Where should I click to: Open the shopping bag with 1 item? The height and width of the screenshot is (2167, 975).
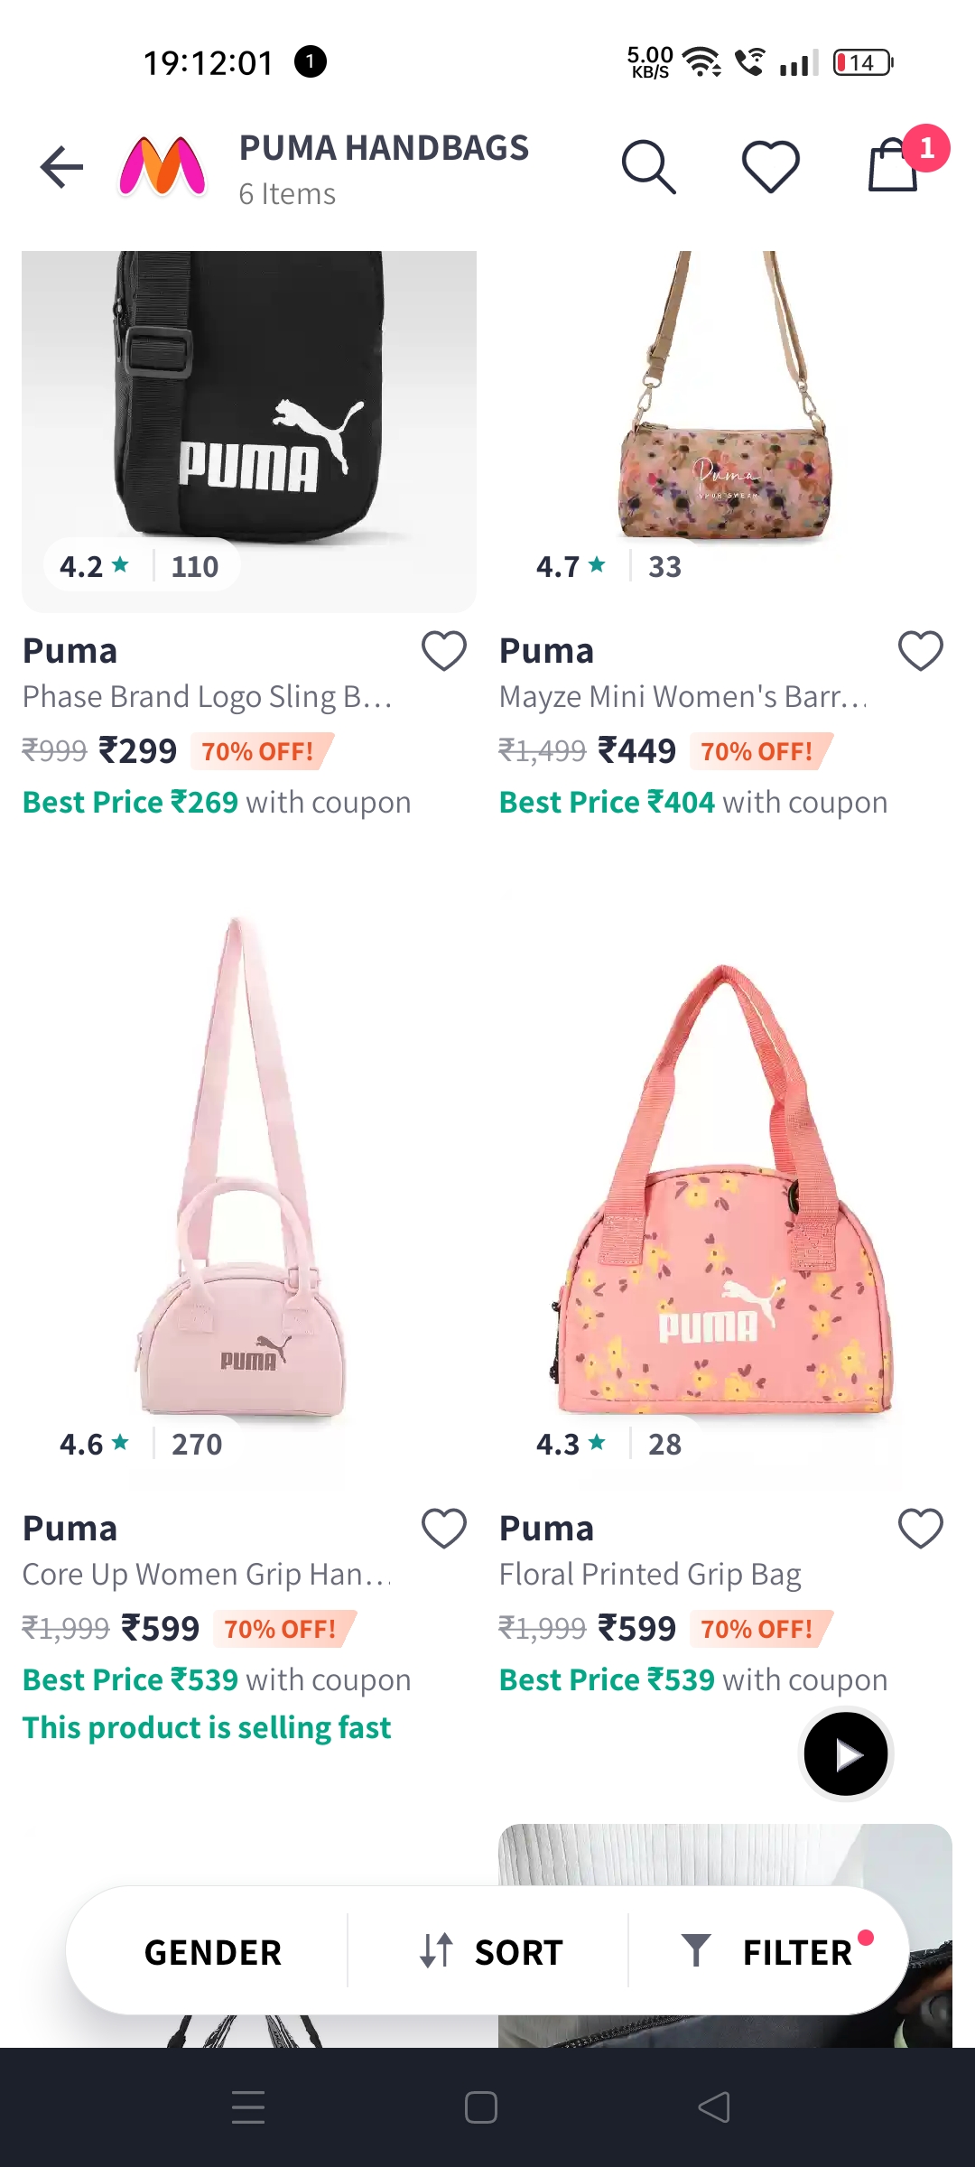point(894,164)
